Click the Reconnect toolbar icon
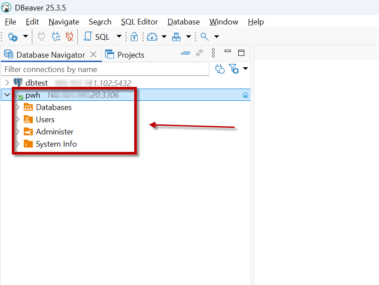379x285 pixels. (x=56, y=37)
